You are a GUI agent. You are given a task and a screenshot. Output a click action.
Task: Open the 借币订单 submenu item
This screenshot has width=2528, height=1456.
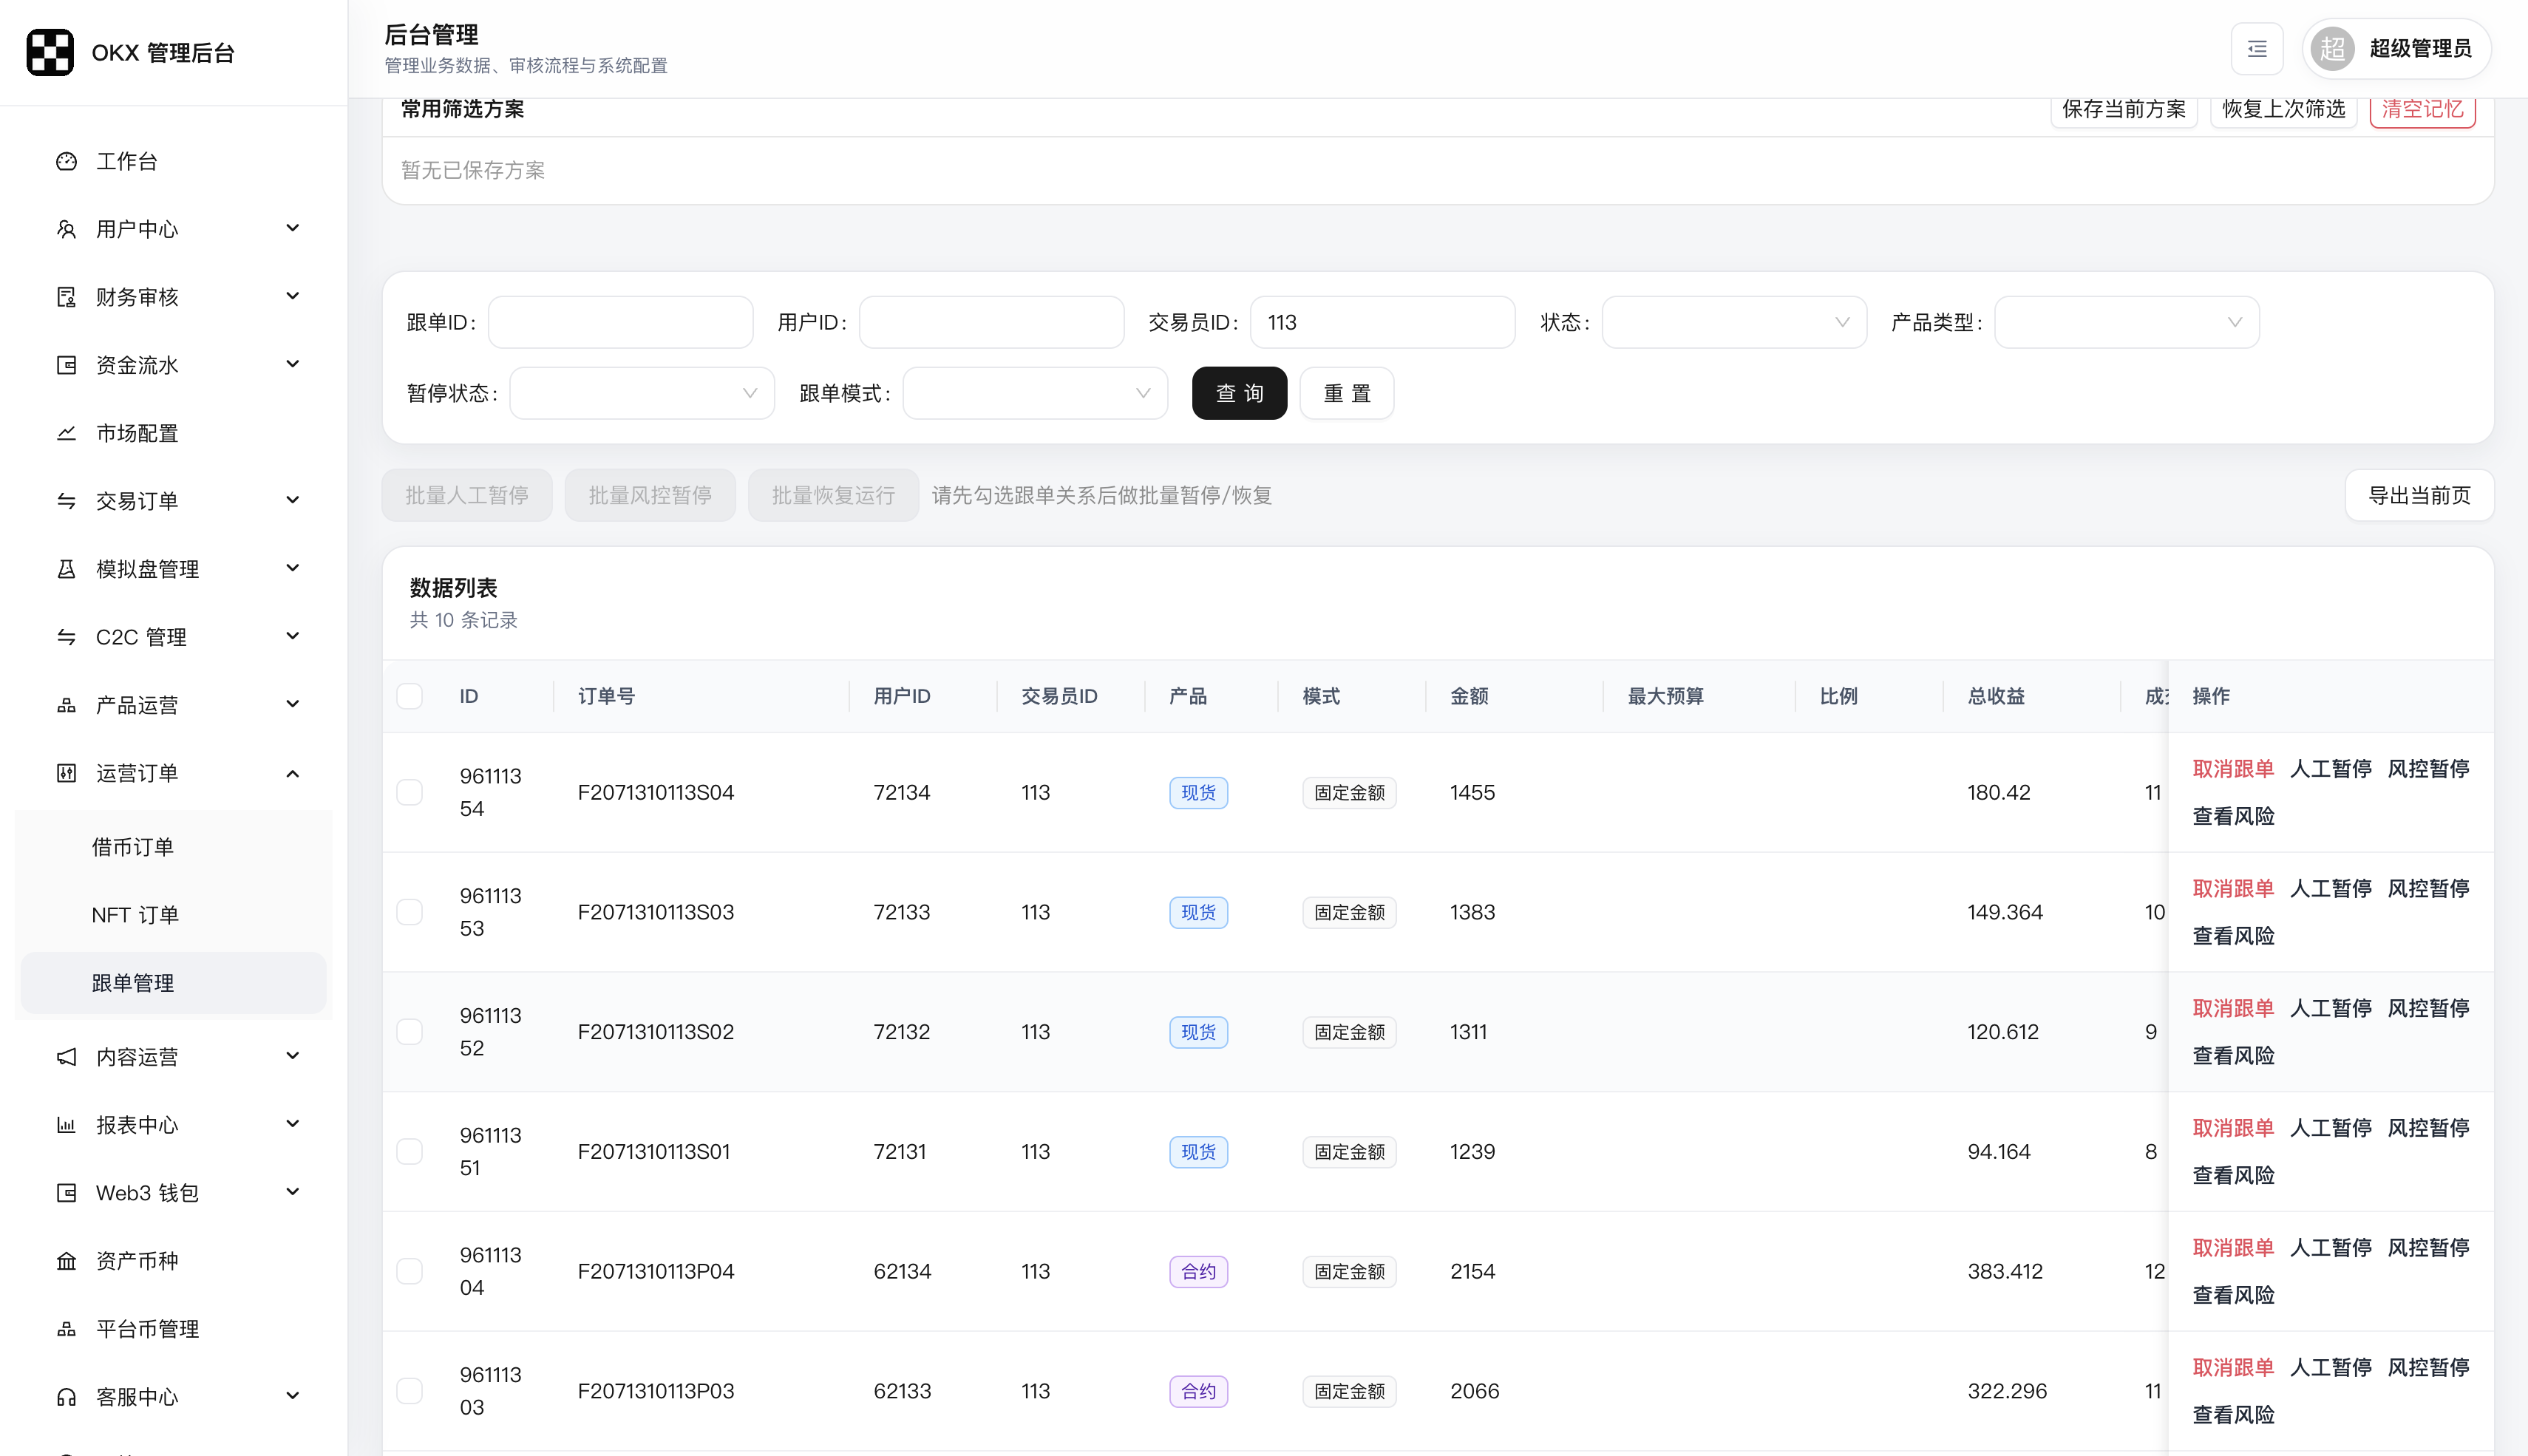pyautogui.click(x=173, y=847)
